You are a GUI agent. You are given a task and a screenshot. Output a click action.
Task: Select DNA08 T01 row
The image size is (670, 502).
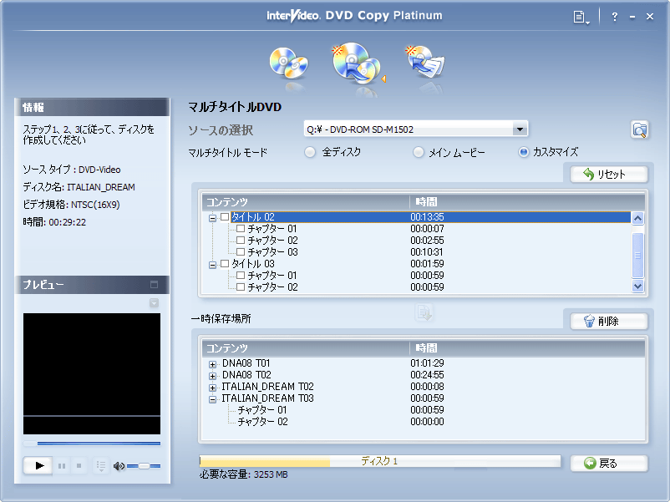246,363
